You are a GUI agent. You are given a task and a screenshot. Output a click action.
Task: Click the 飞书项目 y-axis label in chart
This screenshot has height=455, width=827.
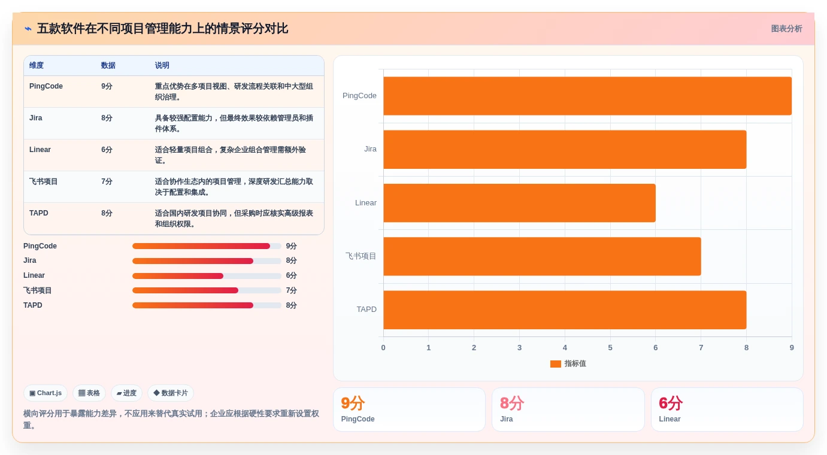pos(361,256)
